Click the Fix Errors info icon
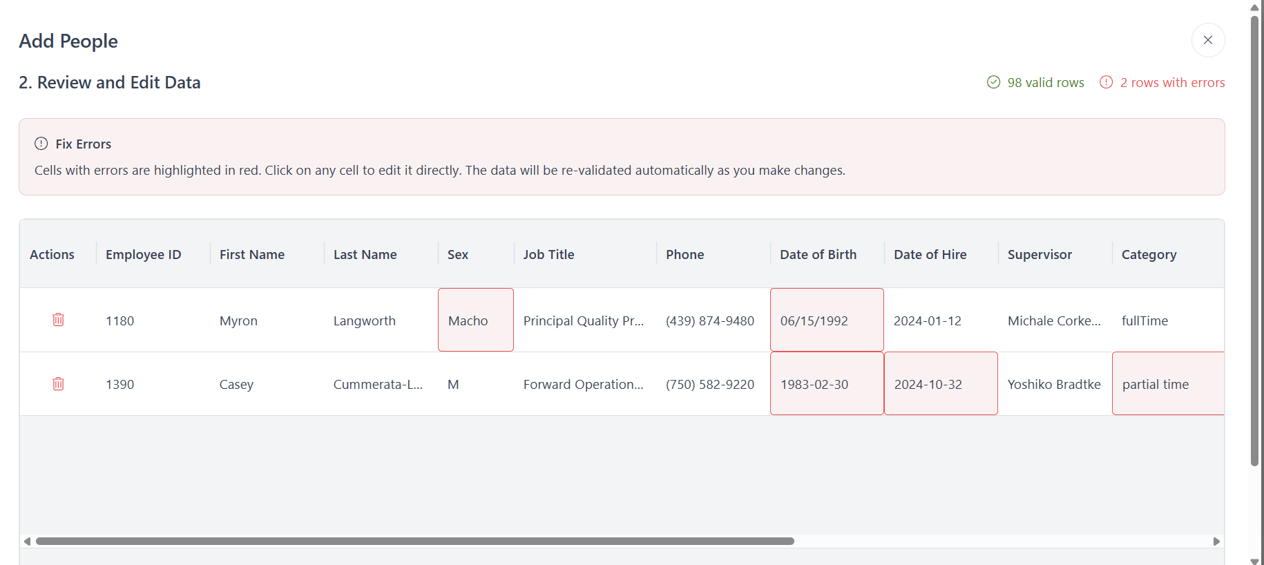 coord(41,144)
